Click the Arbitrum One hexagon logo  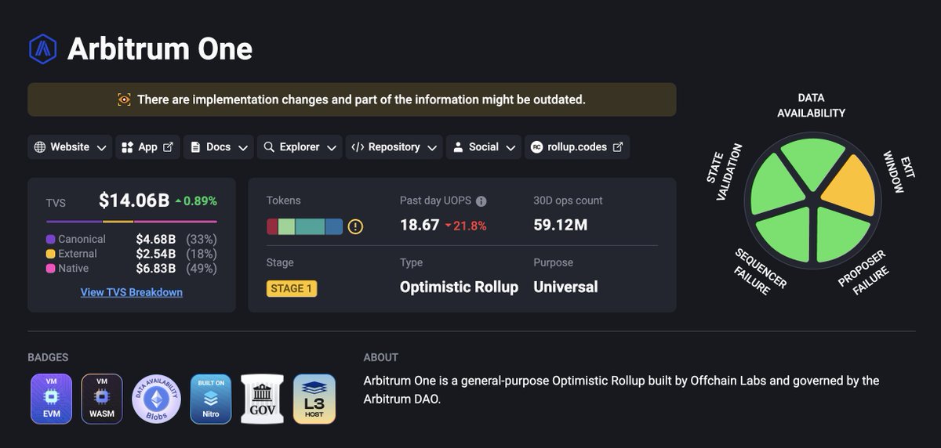point(42,49)
